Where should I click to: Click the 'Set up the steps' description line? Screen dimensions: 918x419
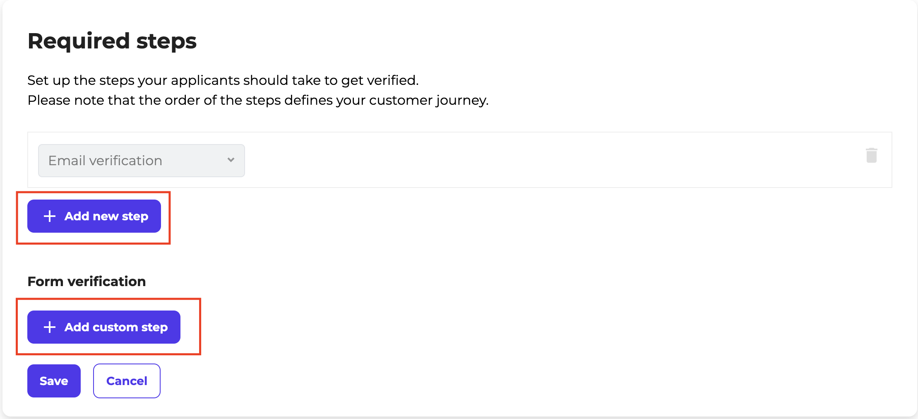click(223, 80)
